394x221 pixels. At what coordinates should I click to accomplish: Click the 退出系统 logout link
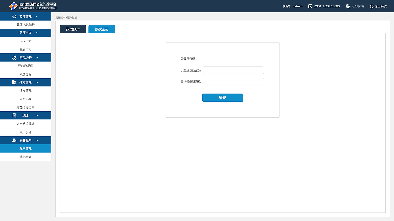click(x=380, y=6)
